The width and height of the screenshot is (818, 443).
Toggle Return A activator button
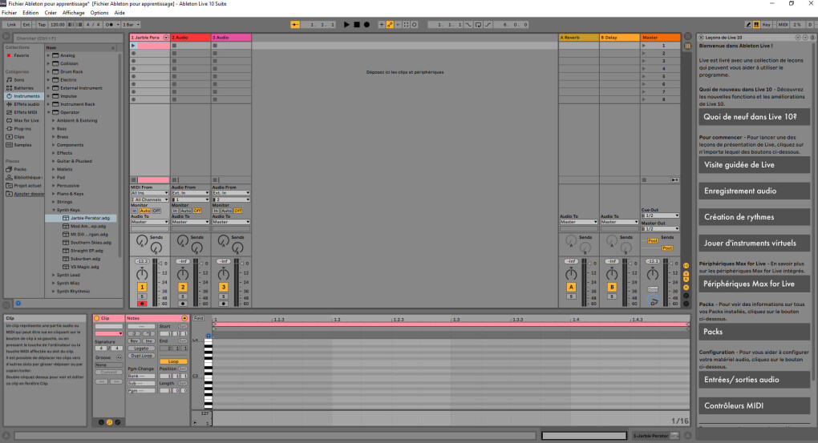point(571,287)
